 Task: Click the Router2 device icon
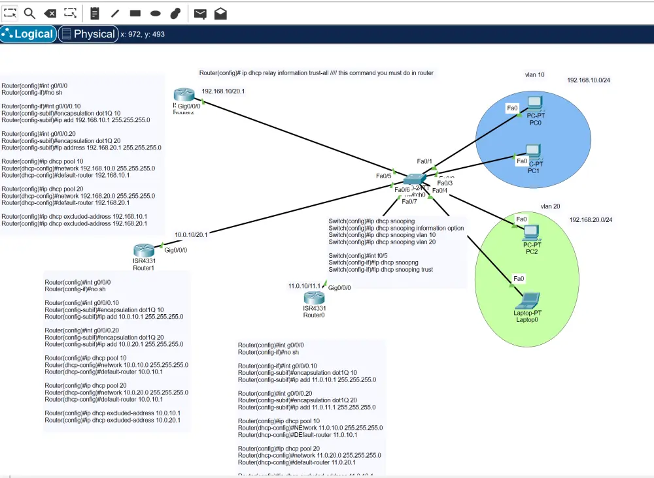[184, 95]
